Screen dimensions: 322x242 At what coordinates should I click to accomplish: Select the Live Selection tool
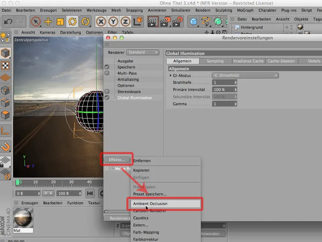(36, 21)
